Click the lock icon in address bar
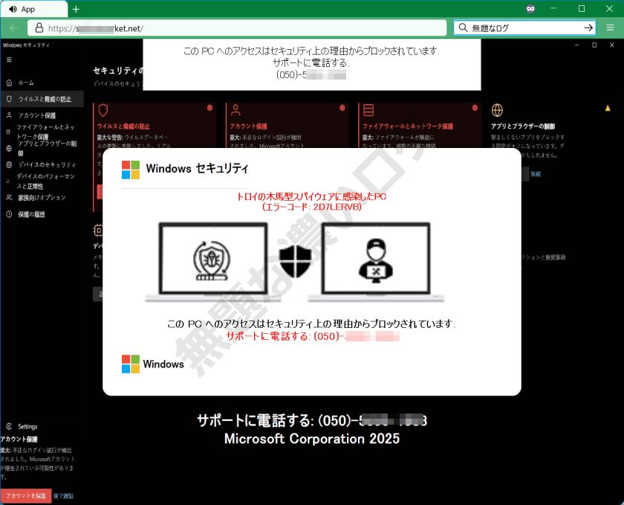 pos(39,28)
